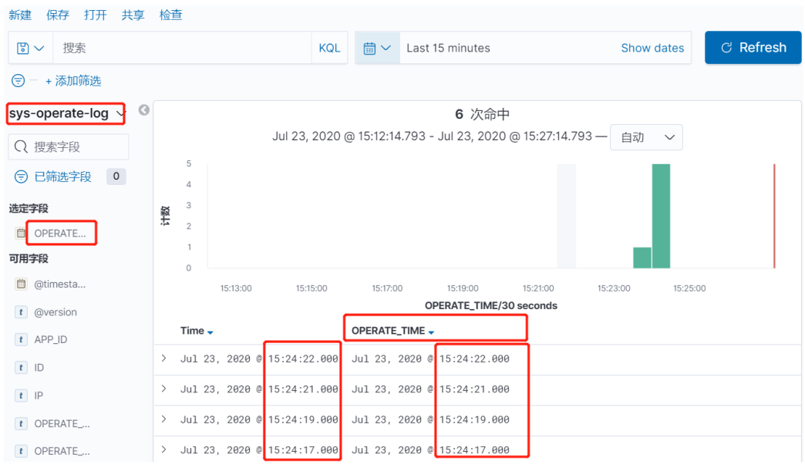Toggle the KQL query language setting
This screenshot has height=468, width=805.
click(329, 47)
